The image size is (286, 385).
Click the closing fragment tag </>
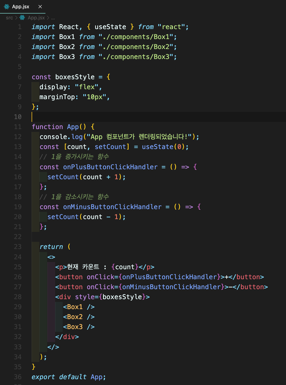coord(53,347)
